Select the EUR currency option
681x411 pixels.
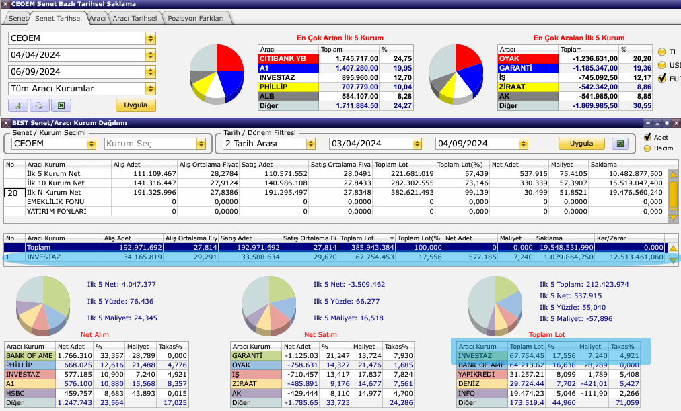click(x=662, y=79)
